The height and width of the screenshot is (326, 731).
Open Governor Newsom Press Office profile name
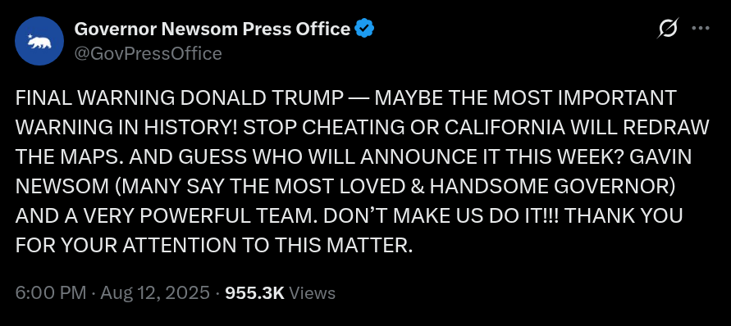(212, 29)
